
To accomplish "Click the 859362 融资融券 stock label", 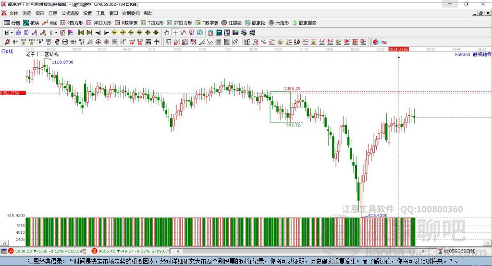I will click(x=473, y=55).
